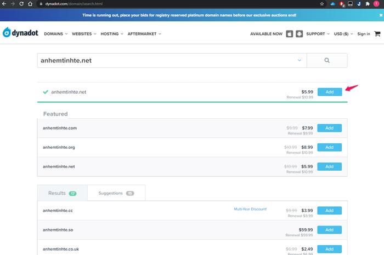Viewport: 384px width, 255px height.
Task: Click the Dynadot logo
Action: click(20, 32)
